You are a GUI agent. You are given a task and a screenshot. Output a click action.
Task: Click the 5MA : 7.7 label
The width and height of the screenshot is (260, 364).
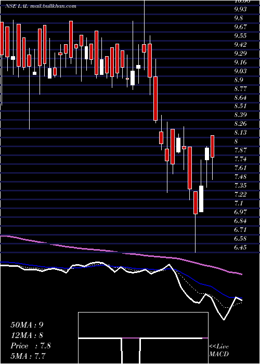29,356
